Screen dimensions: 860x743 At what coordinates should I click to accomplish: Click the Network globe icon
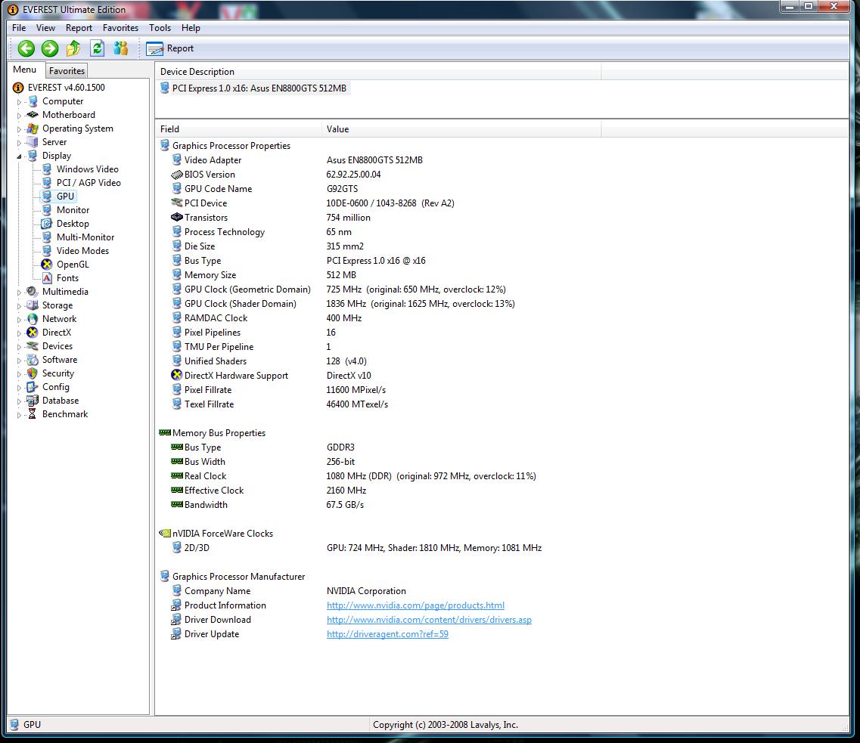(x=33, y=319)
